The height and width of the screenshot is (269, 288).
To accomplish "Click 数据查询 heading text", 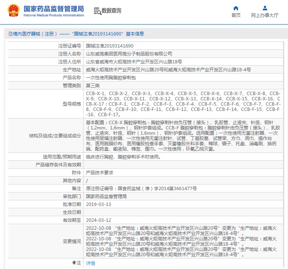I will (x=111, y=11).
